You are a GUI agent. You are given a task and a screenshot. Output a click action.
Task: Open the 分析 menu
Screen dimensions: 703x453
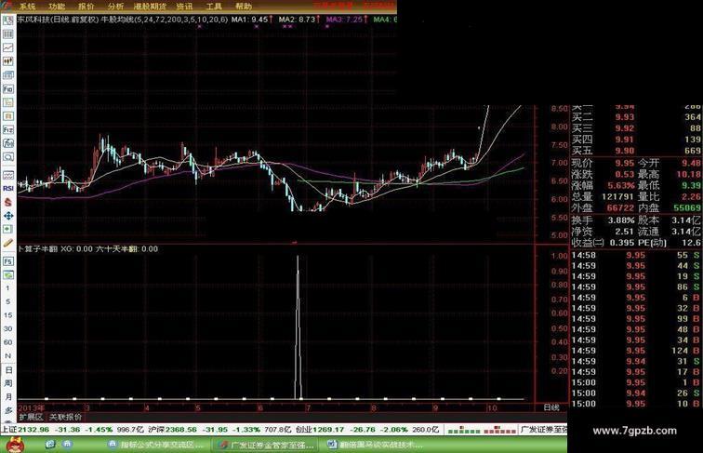point(115,7)
